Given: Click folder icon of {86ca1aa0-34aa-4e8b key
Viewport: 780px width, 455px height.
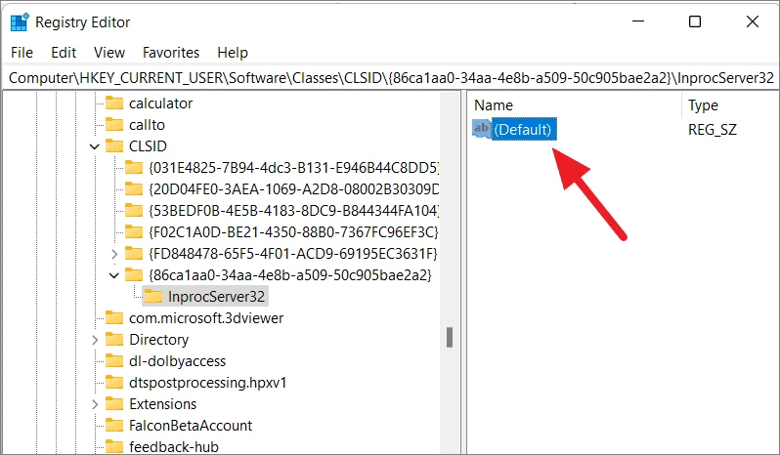Looking at the screenshot, I should point(134,274).
